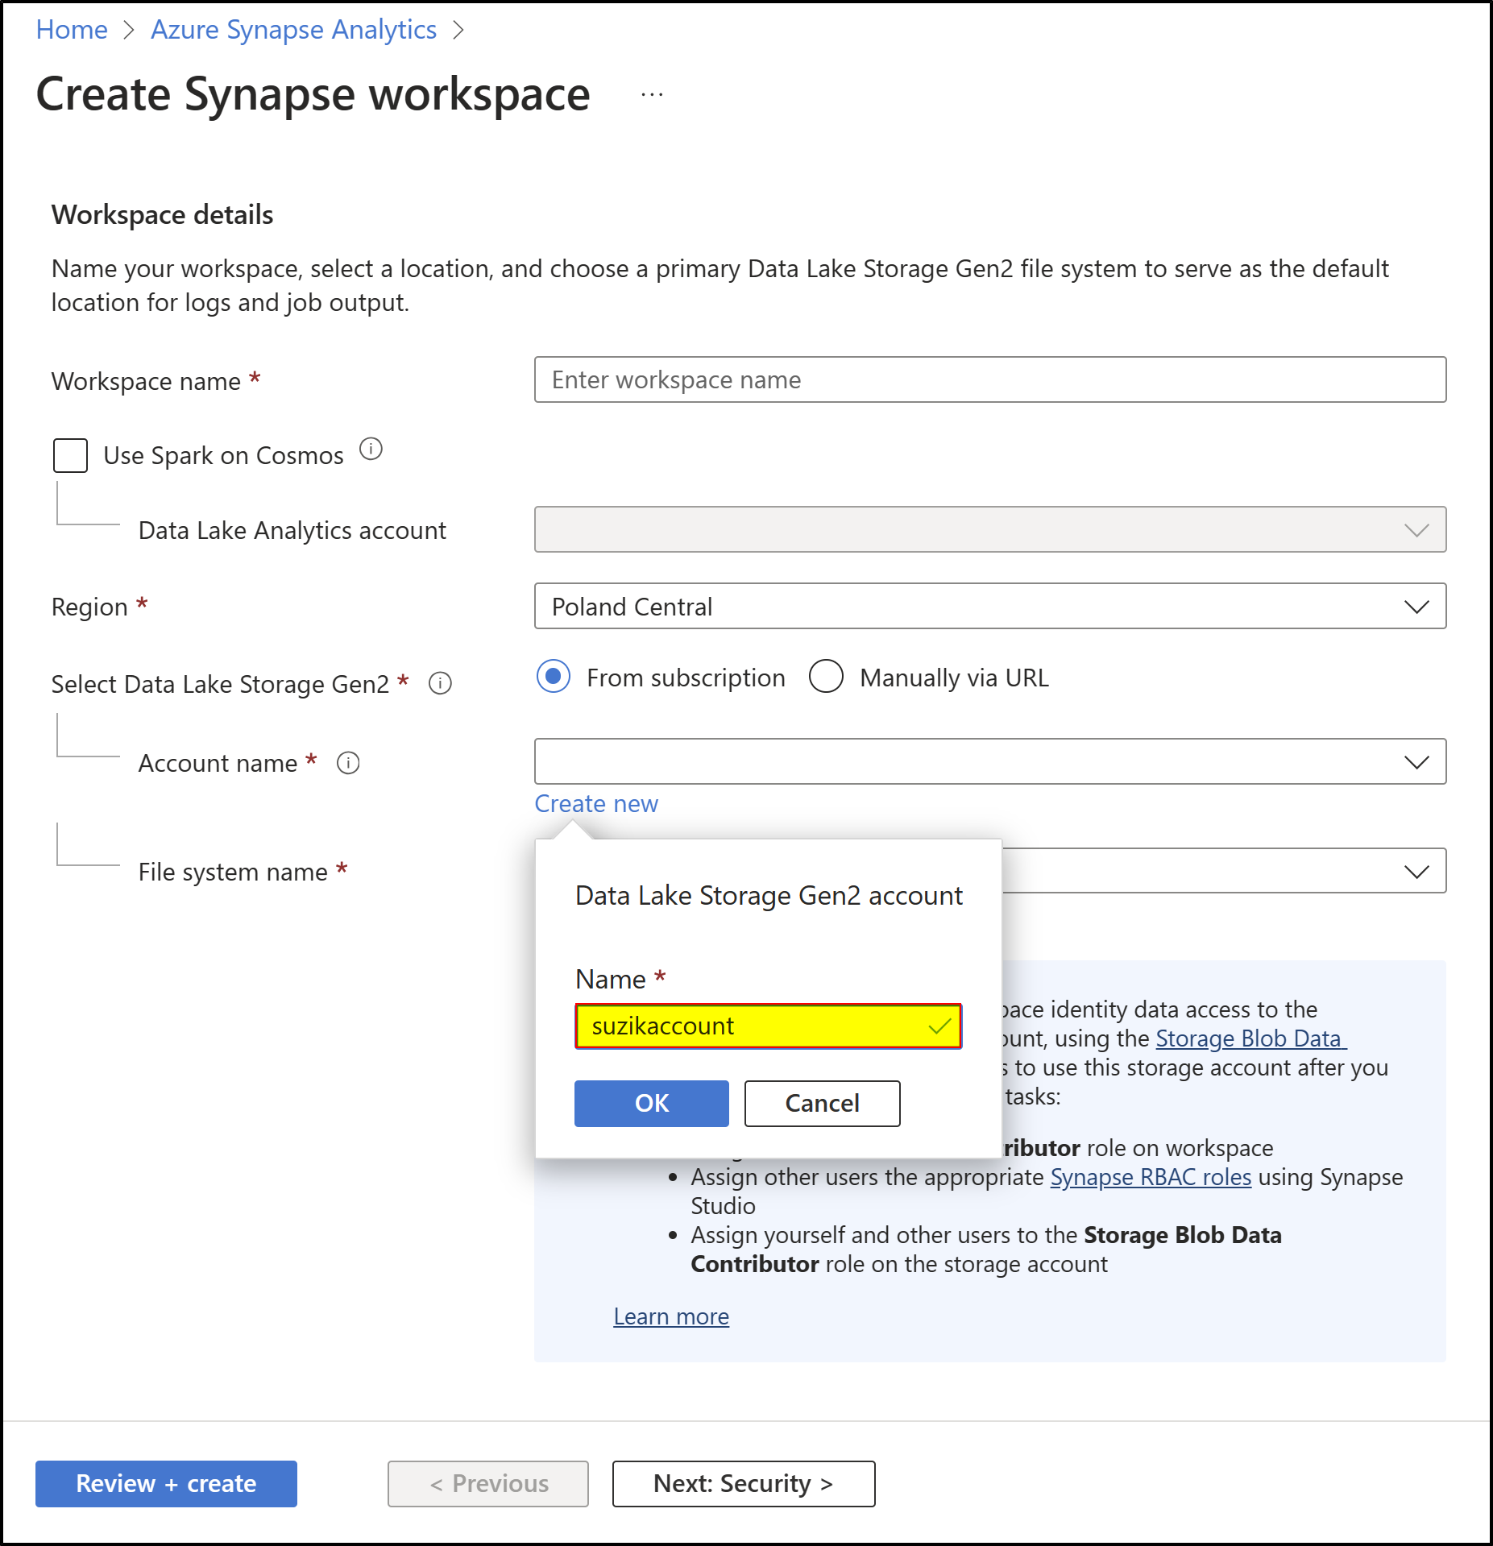Go to Home breadcrumb

pyautogui.click(x=72, y=30)
